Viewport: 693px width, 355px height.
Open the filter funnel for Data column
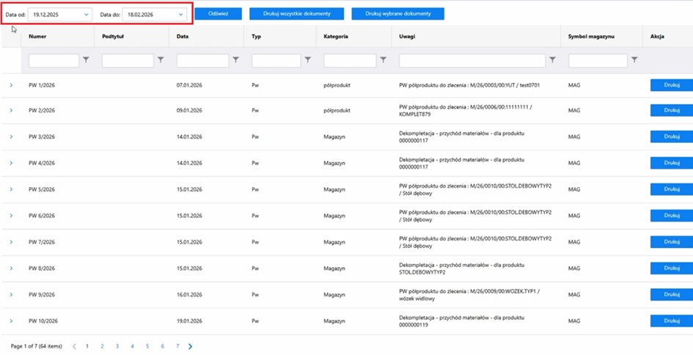tap(235, 60)
